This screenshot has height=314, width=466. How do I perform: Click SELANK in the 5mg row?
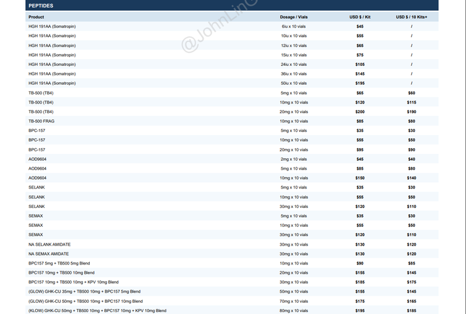pyautogui.click(x=36, y=187)
